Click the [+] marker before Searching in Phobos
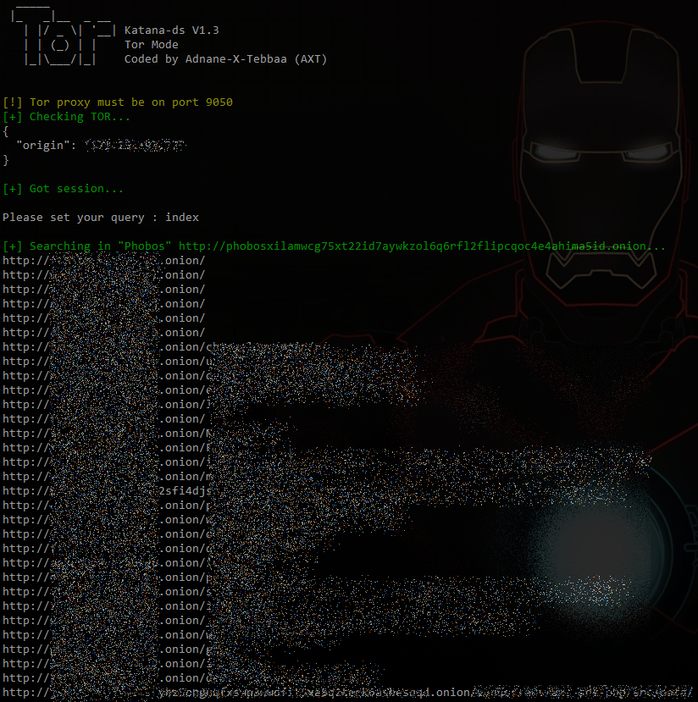 12,246
